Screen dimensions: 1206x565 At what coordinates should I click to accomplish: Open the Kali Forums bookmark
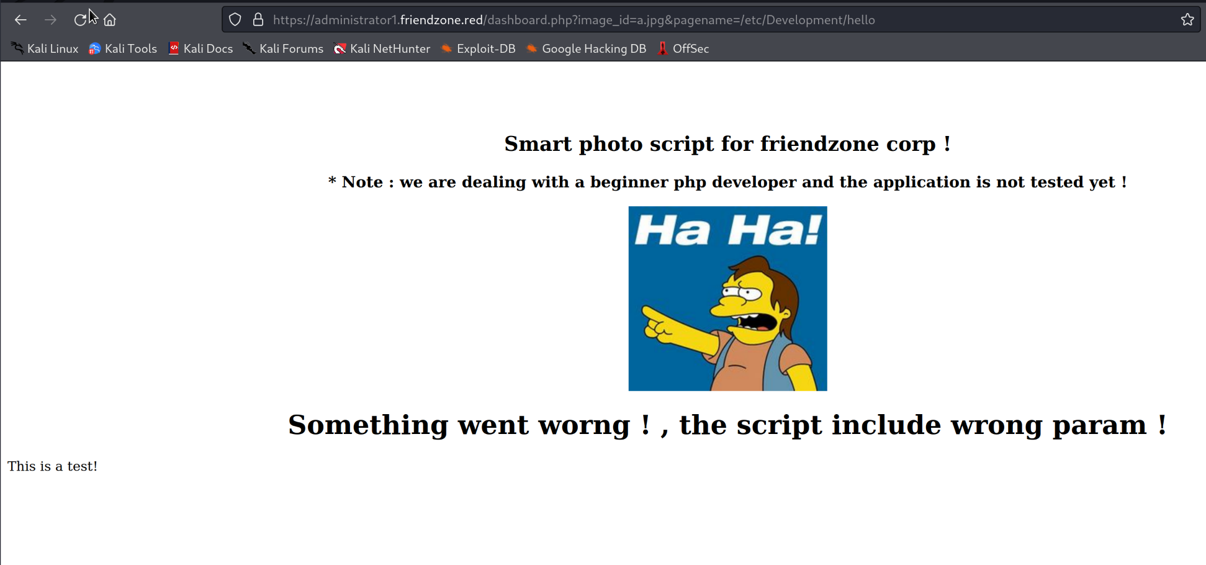pyautogui.click(x=283, y=48)
